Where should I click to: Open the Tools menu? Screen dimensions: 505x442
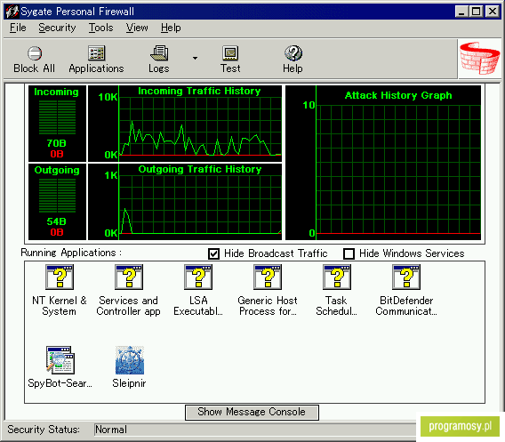click(x=100, y=28)
